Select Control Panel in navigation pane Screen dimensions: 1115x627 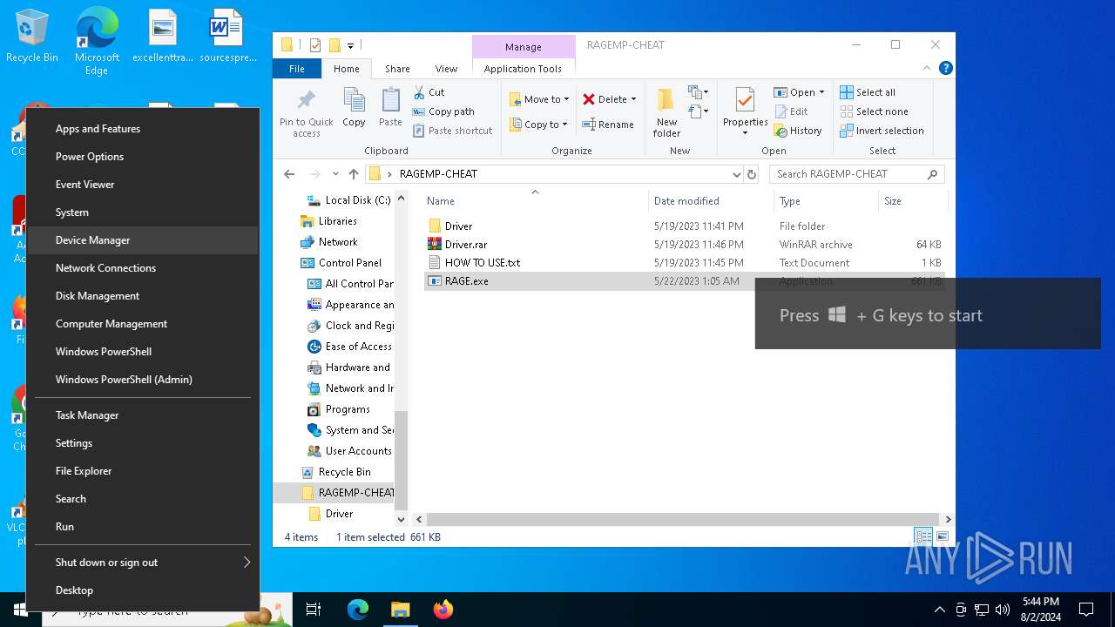[x=341, y=263]
